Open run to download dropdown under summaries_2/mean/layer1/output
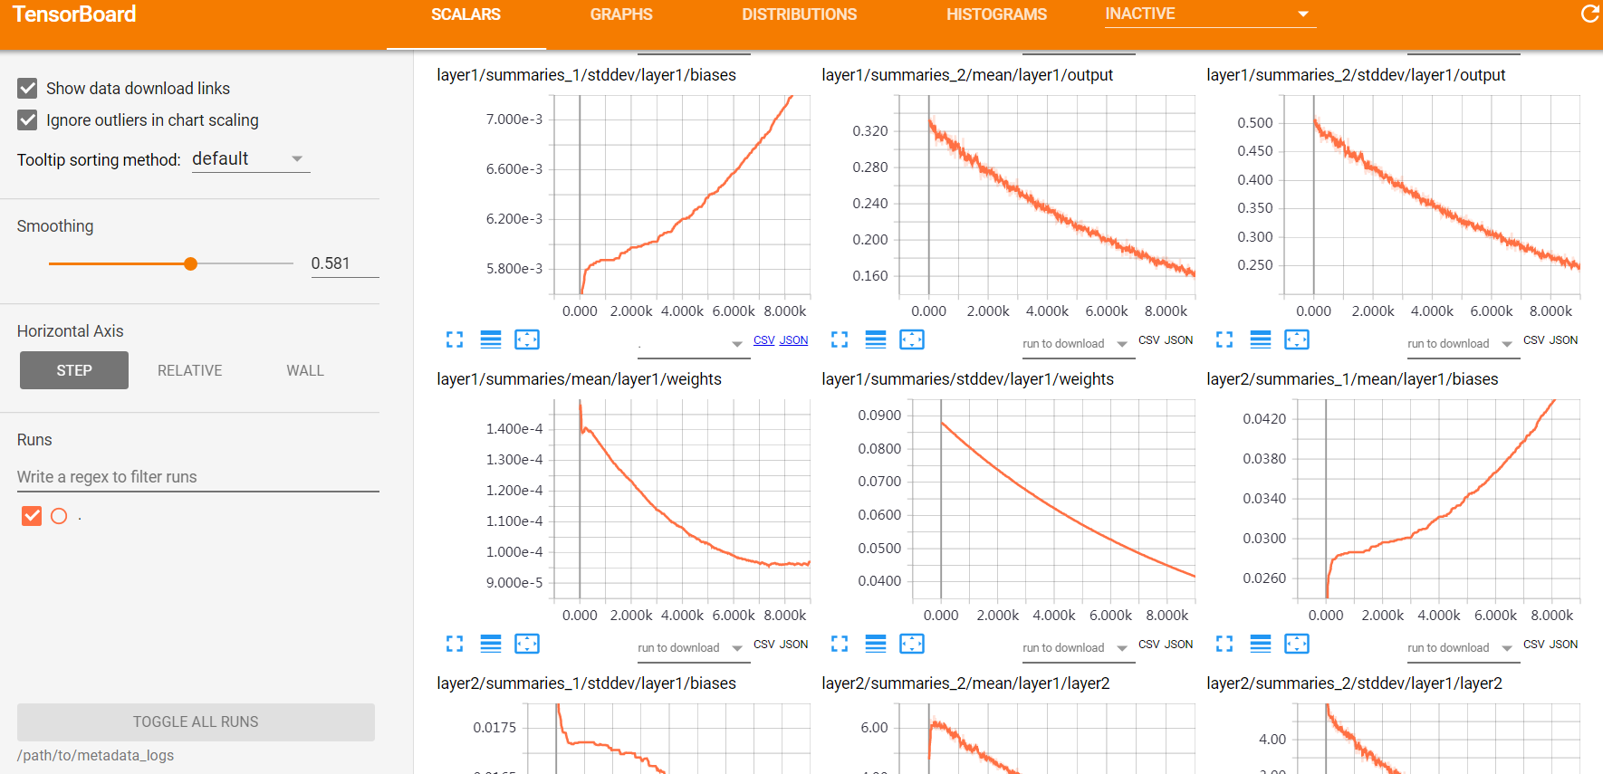The height and width of the screenshot is (774, 1603). click(x=1079, y=344)
